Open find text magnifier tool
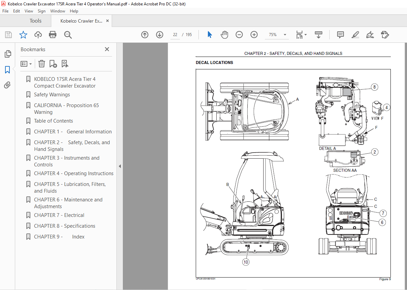Screen dimensions: 407x290 coord(68,35)
